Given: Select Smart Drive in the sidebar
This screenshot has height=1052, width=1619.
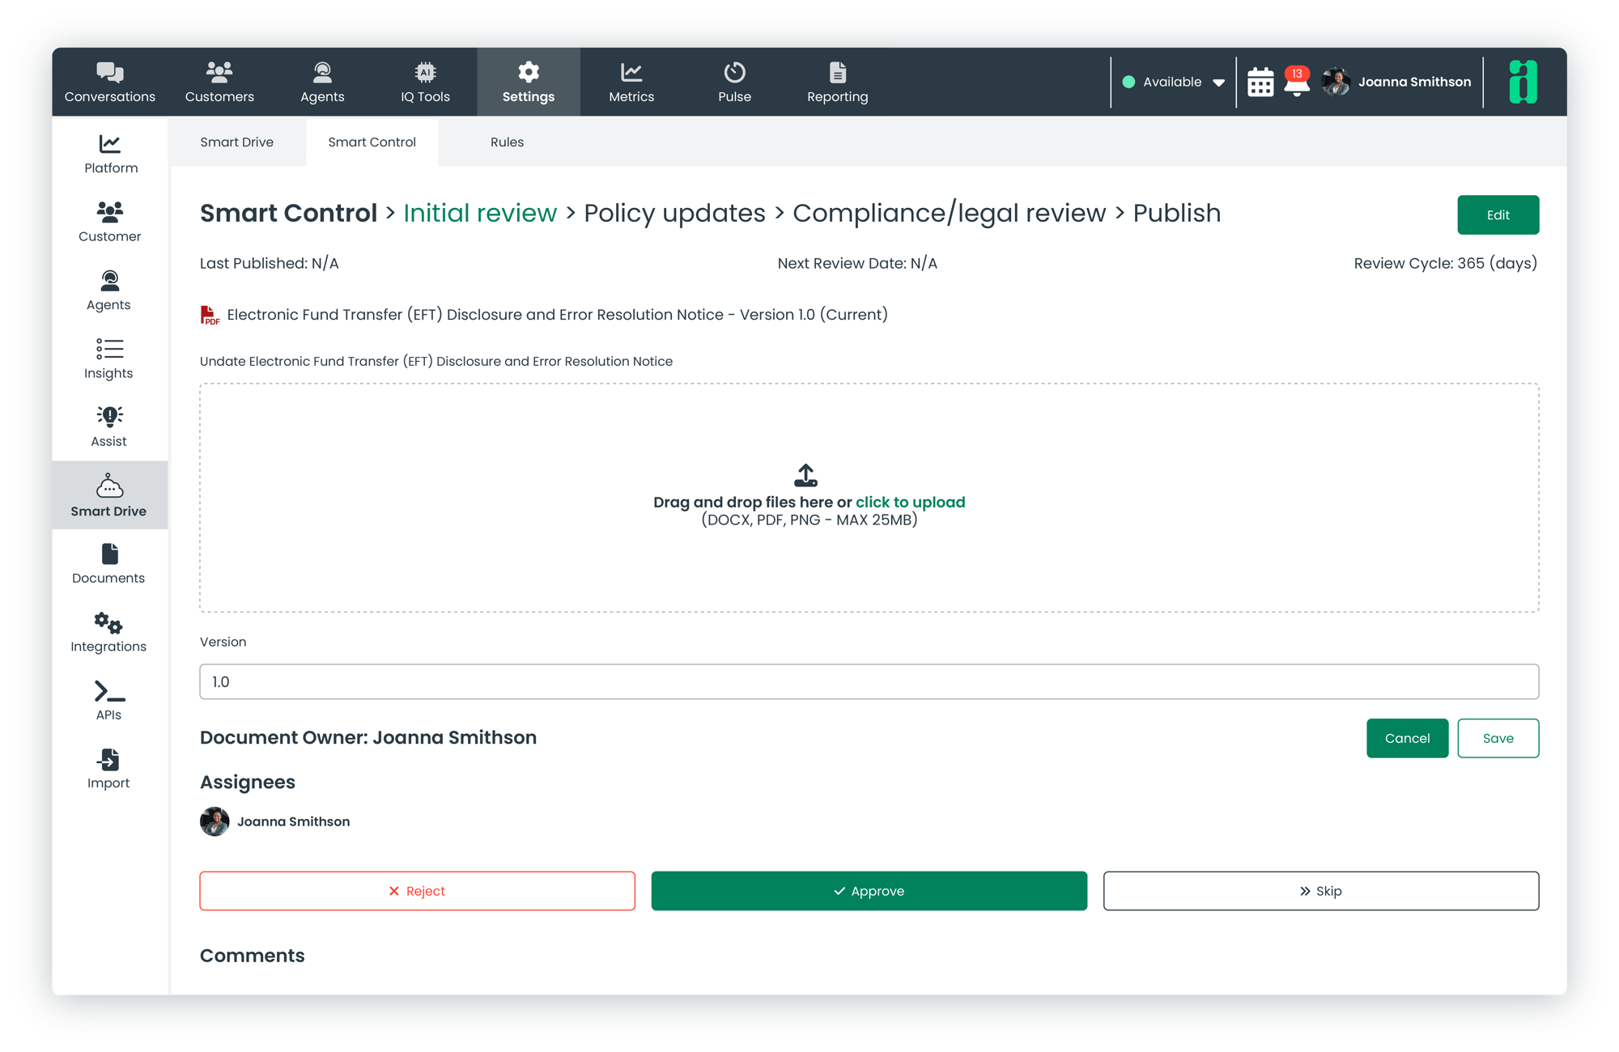Looking at the screenshot, I should point(109,495).
